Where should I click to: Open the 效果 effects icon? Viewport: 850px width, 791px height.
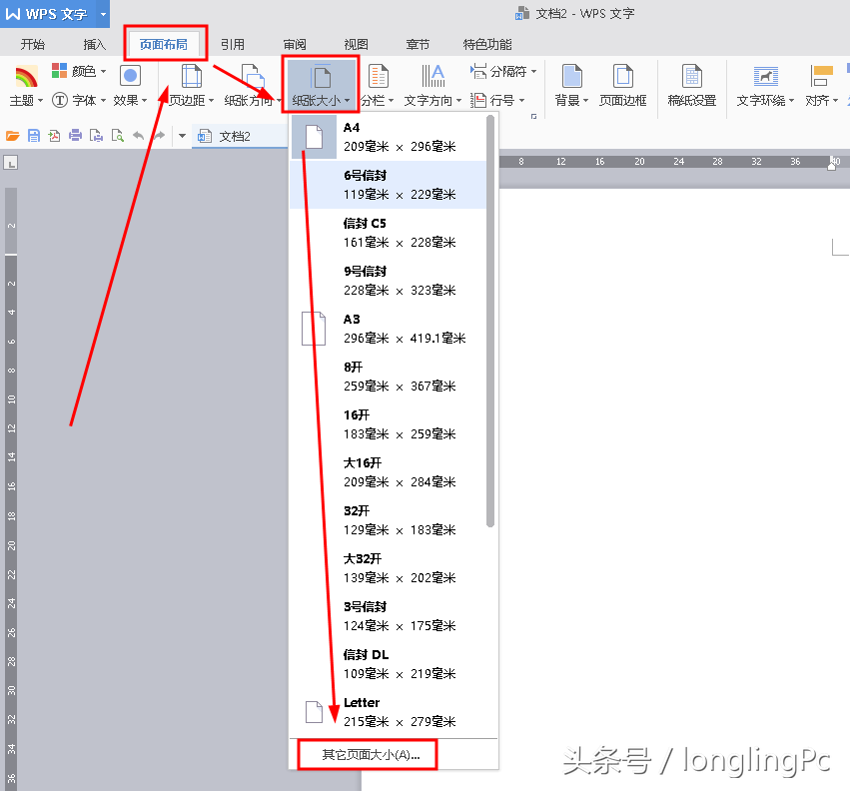point(130,85)
